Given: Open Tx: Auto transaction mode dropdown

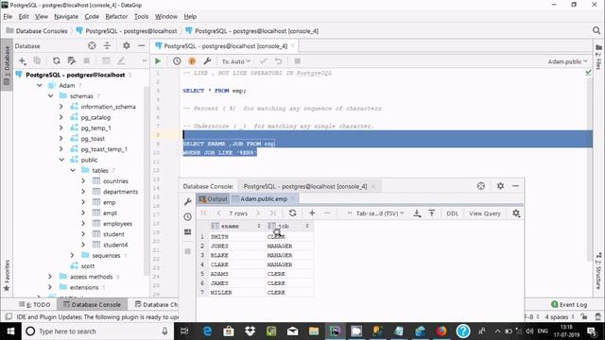Looking at the screenshot, I should click(235, 61).
